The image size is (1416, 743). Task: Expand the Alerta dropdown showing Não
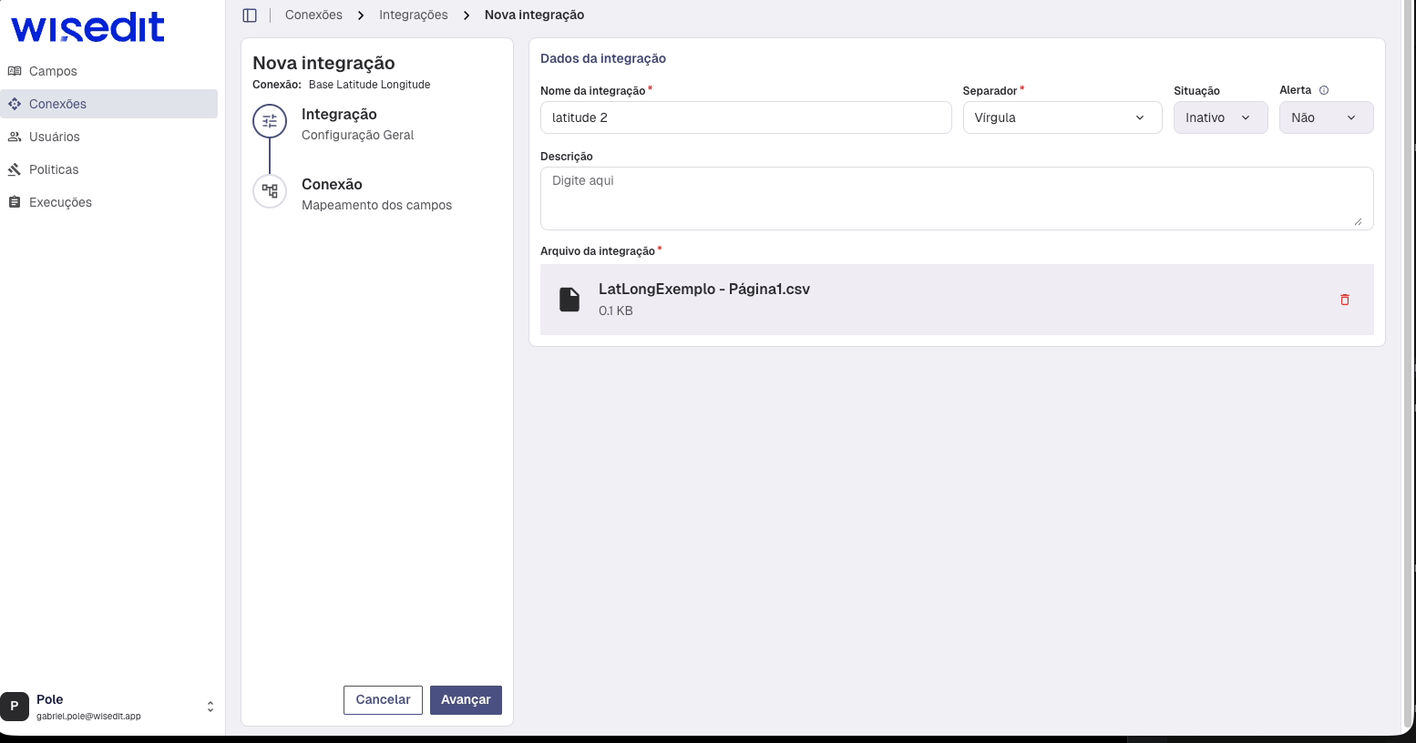(1325, 117)
